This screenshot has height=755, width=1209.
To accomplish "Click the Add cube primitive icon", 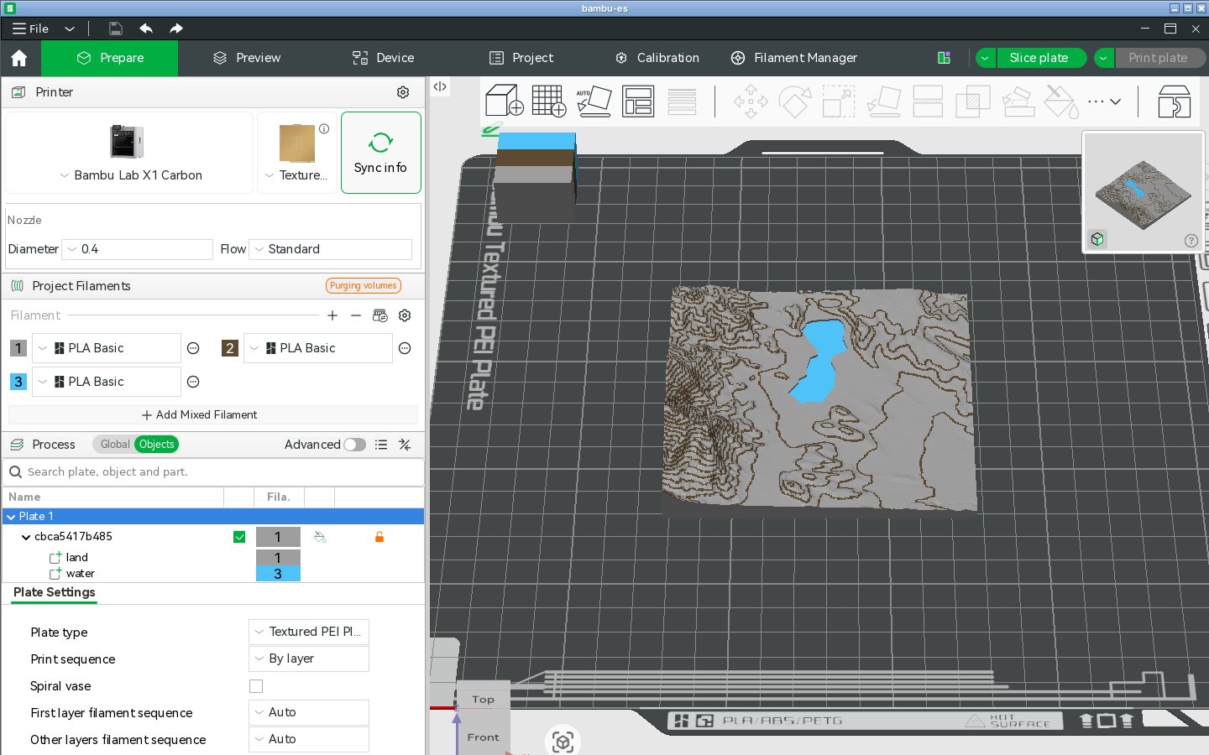I will point(505,102).
